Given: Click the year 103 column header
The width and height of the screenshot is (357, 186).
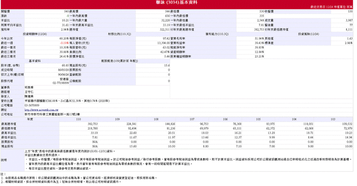Looking at the screenshot, I should point(333,119).
